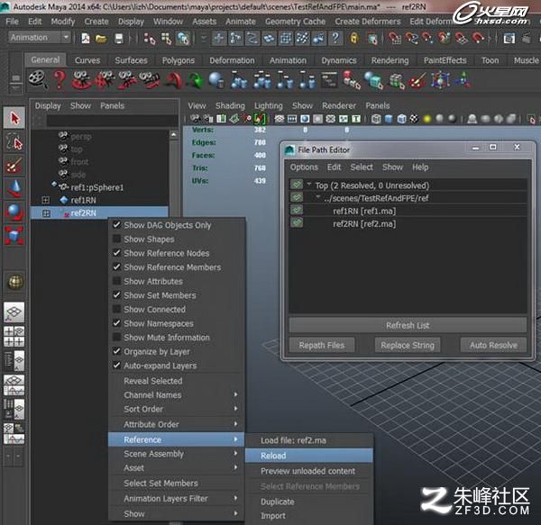Viewport: 541px width, 525px height.
Task: Click the four-view layout icon
Action: click(14, 336)
